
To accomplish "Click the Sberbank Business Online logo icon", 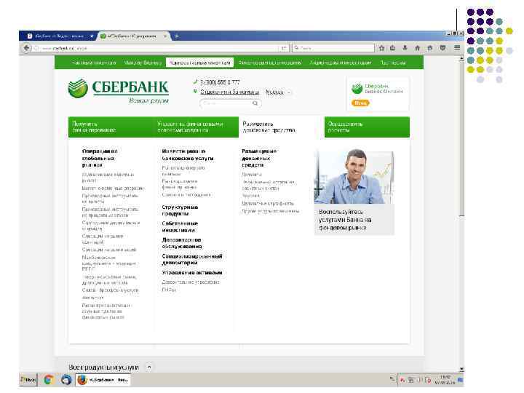I will click(x=357, y=89).
